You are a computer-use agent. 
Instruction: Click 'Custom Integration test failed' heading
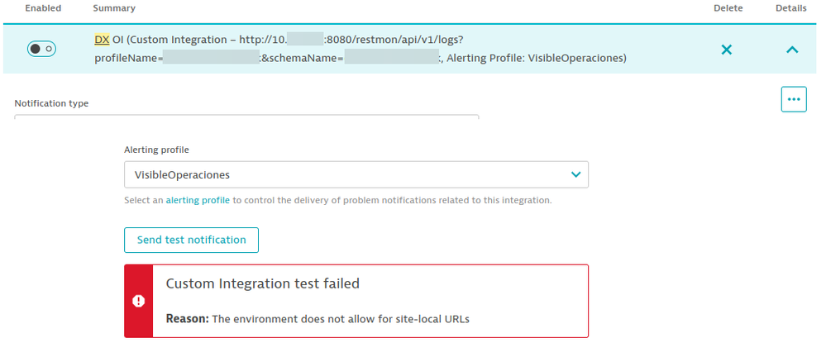(263, 283)
